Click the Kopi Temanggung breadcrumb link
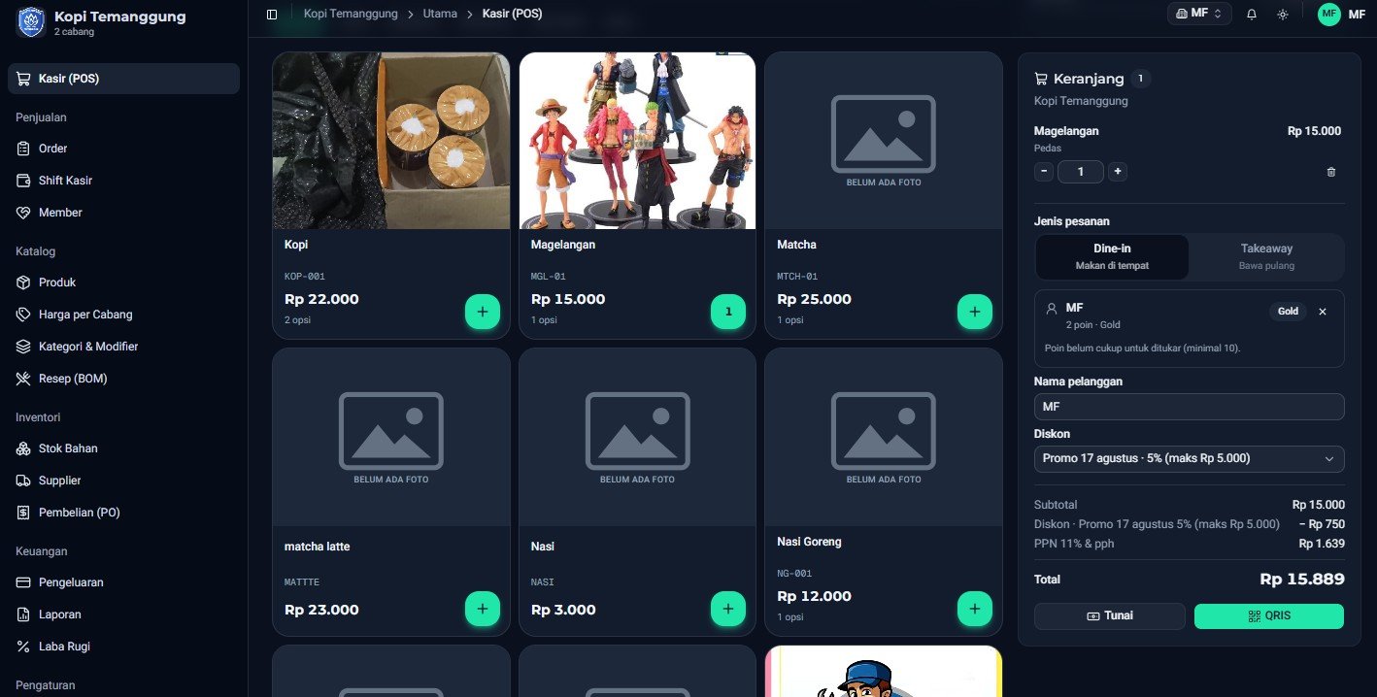 tap(351, 15)
